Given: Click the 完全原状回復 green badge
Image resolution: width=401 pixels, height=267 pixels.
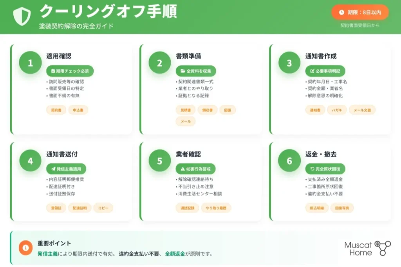Looking at the screenshot, I should (325, 169).
